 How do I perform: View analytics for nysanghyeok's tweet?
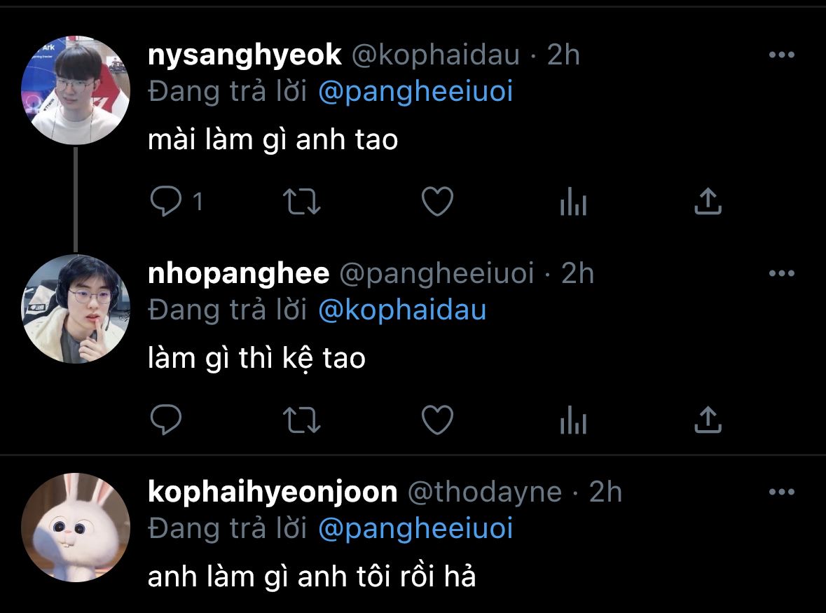pos(573,201)
